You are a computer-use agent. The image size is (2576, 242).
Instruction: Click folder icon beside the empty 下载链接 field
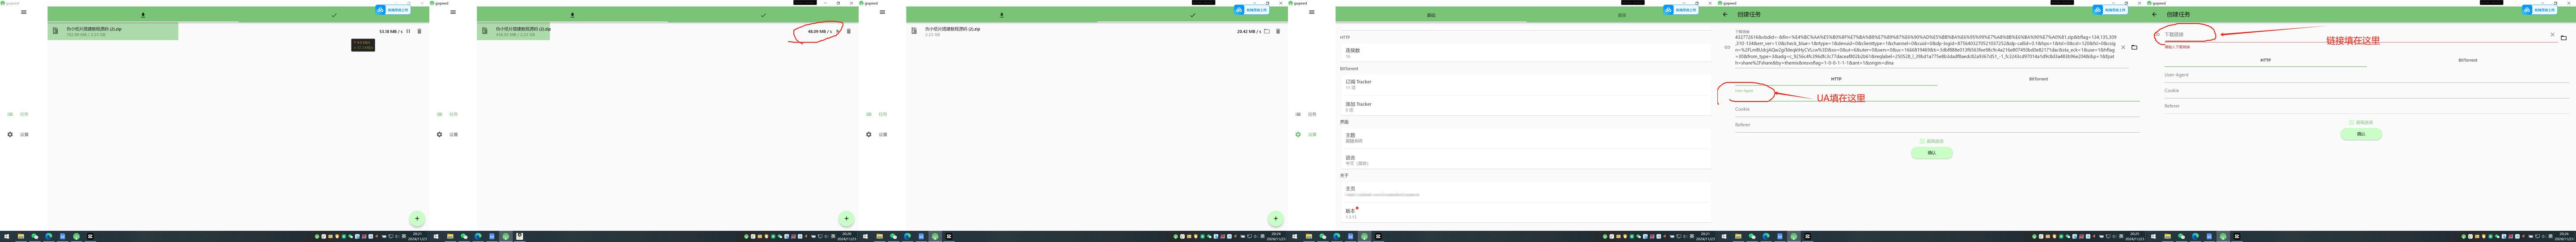coord(2563,38)
